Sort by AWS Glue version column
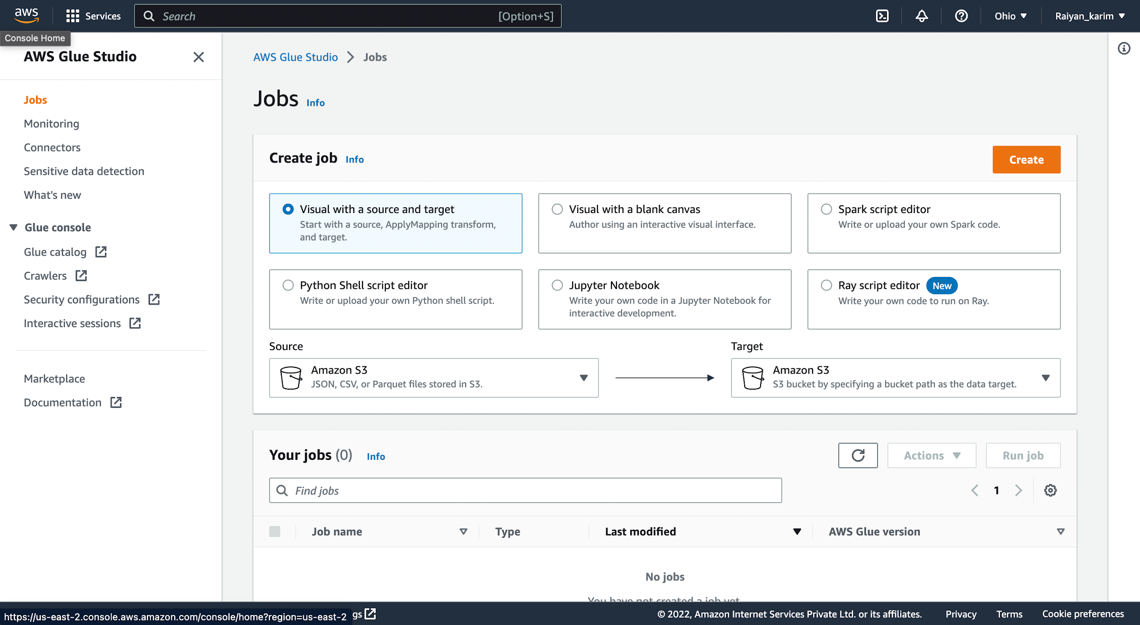 click(x=1061, y=531)
